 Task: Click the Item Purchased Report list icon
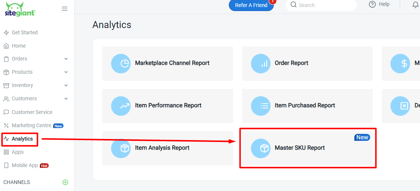[x=261, y=106]
